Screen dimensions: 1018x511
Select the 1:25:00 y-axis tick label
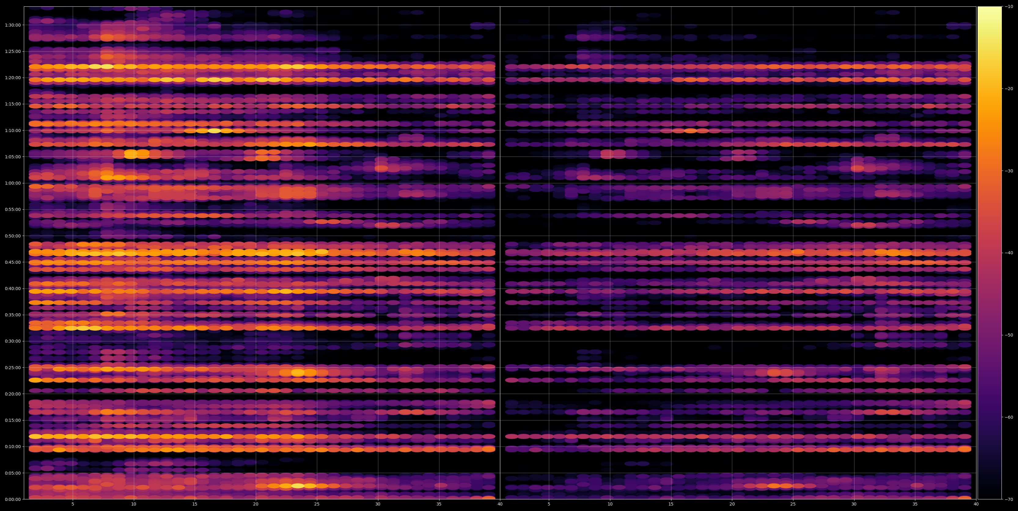[13, 51]
